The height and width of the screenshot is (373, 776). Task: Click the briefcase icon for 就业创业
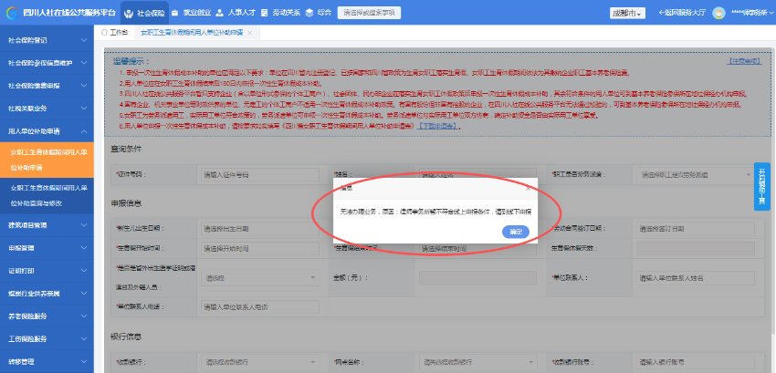click(x=174, y=14)
